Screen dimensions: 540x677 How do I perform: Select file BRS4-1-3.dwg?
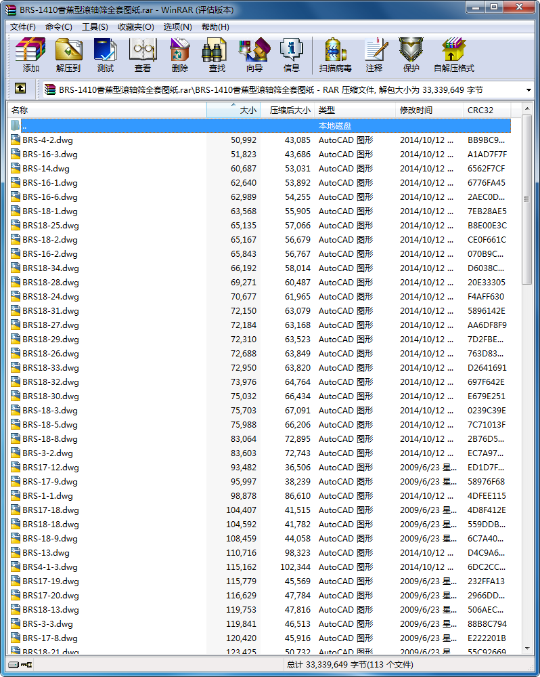pos(51,567)
